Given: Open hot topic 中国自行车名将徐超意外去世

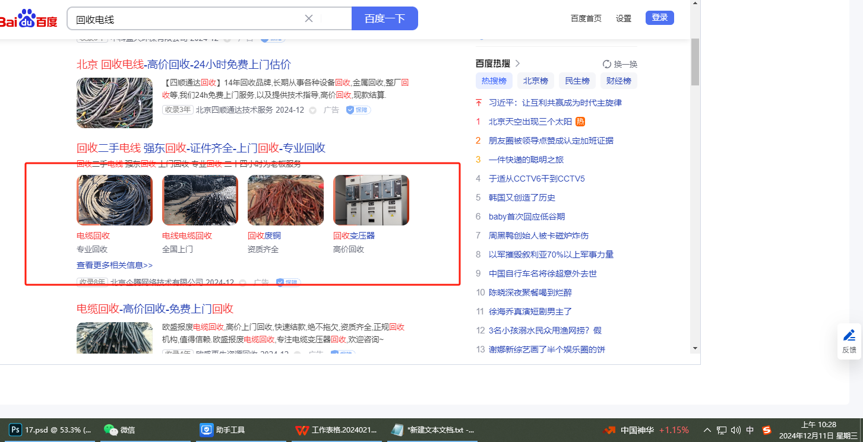Looking at the screenshot, I should [x=543, y=274].
